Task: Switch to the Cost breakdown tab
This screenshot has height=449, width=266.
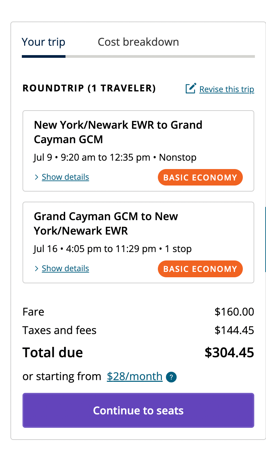Action: pyautogui.click(x=138, y=42)
